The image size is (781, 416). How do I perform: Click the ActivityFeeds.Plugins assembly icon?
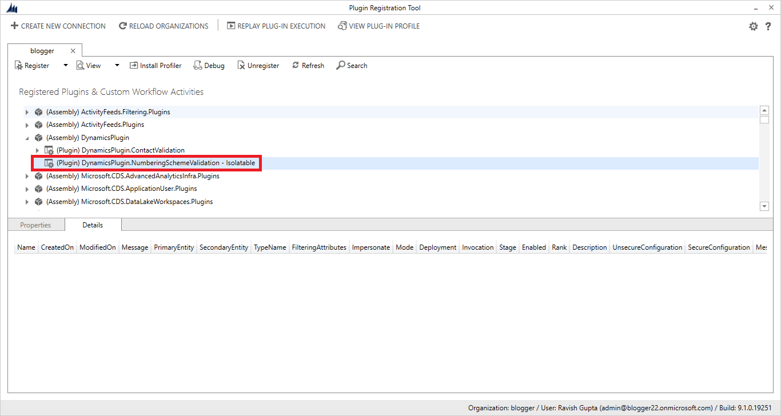[38, 125]
